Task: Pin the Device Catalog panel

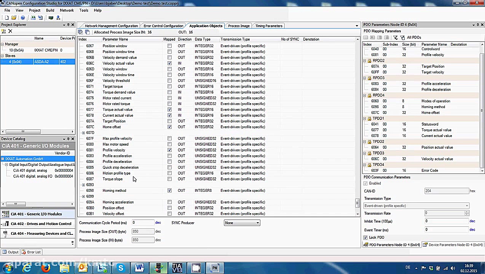Action: (x=69, y=139)
